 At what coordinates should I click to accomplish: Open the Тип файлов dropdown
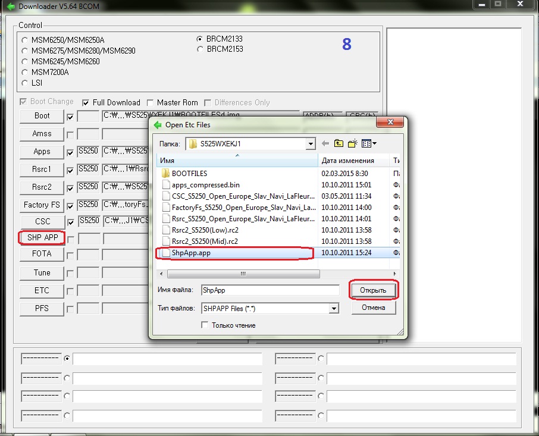334,308
